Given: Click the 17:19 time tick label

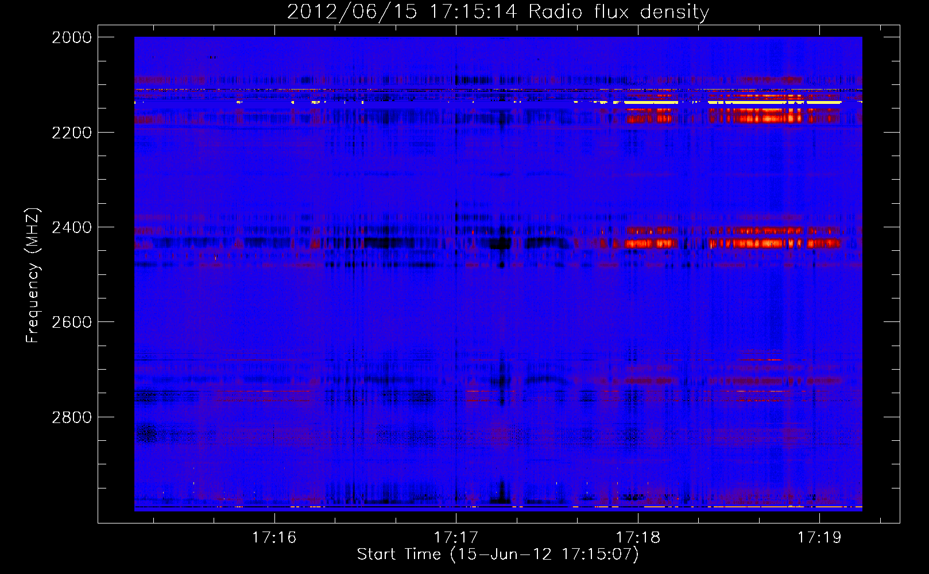Looking at the screenshot, I should click(819, 537).
